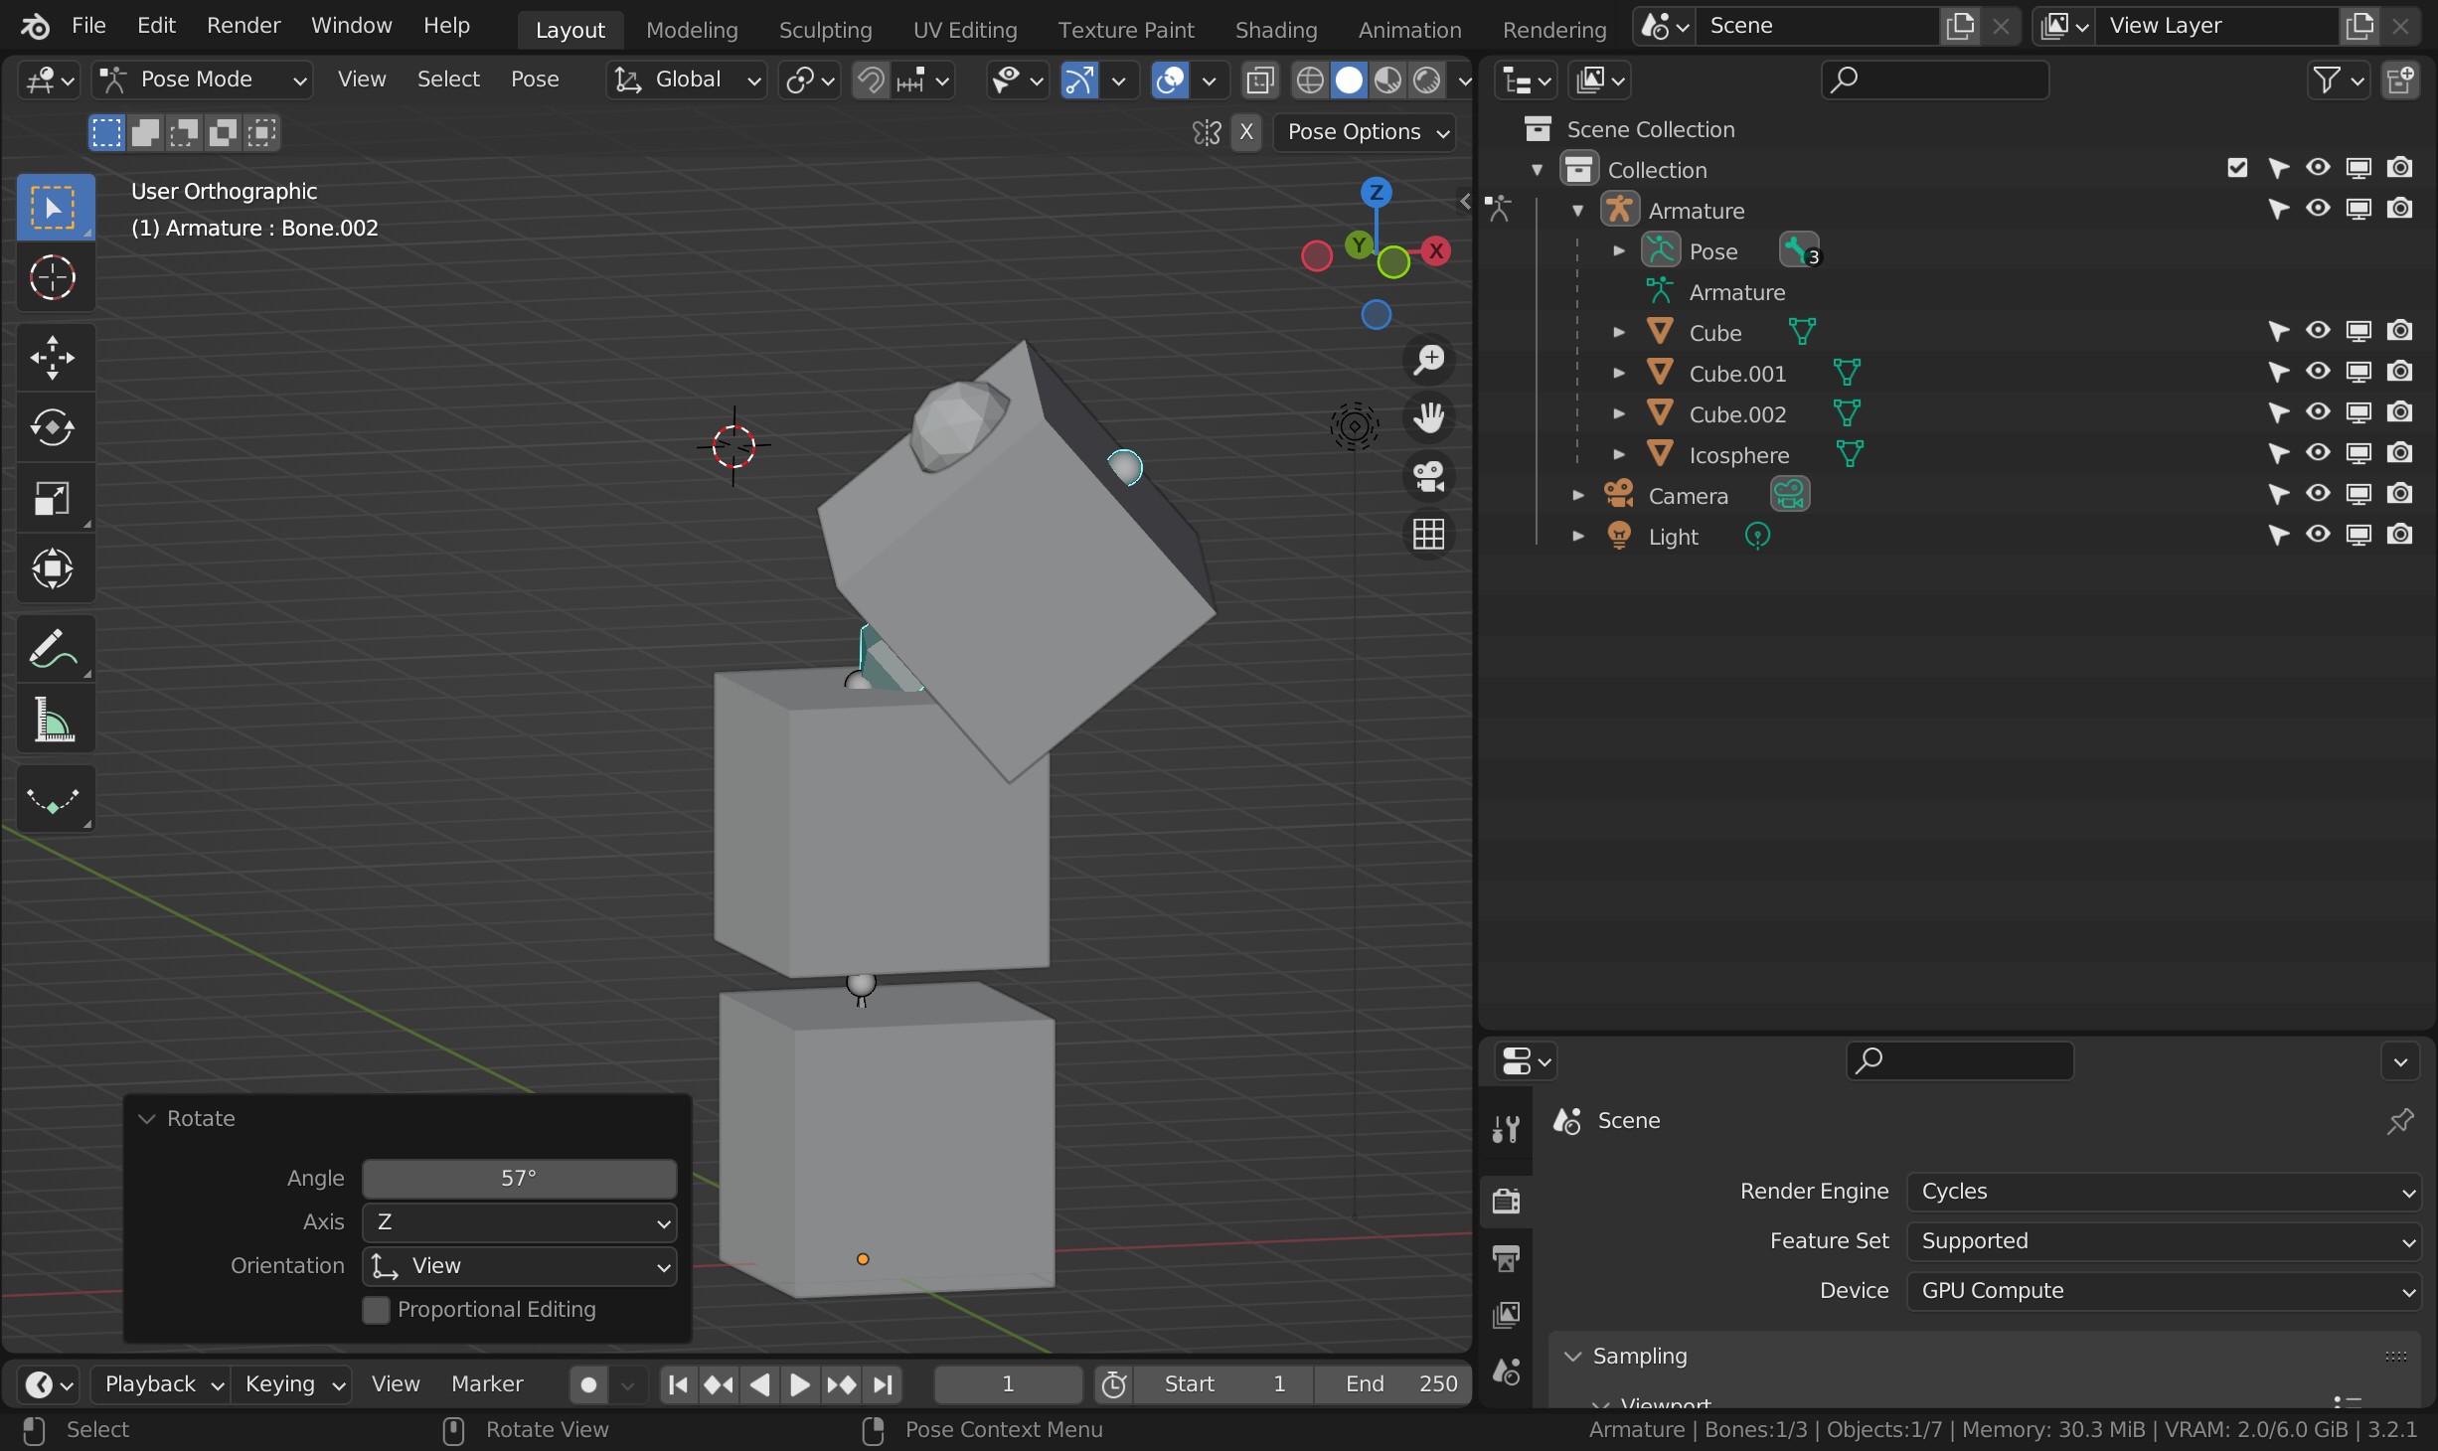2438x1451 pixels.
Task: Open the Help menu
Action: click(446, 25)
